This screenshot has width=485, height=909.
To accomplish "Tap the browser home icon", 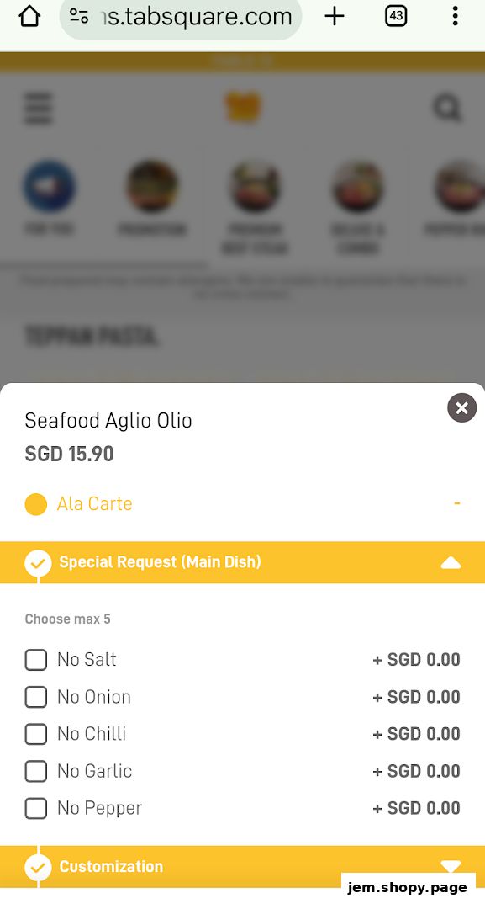I will 29,16.
